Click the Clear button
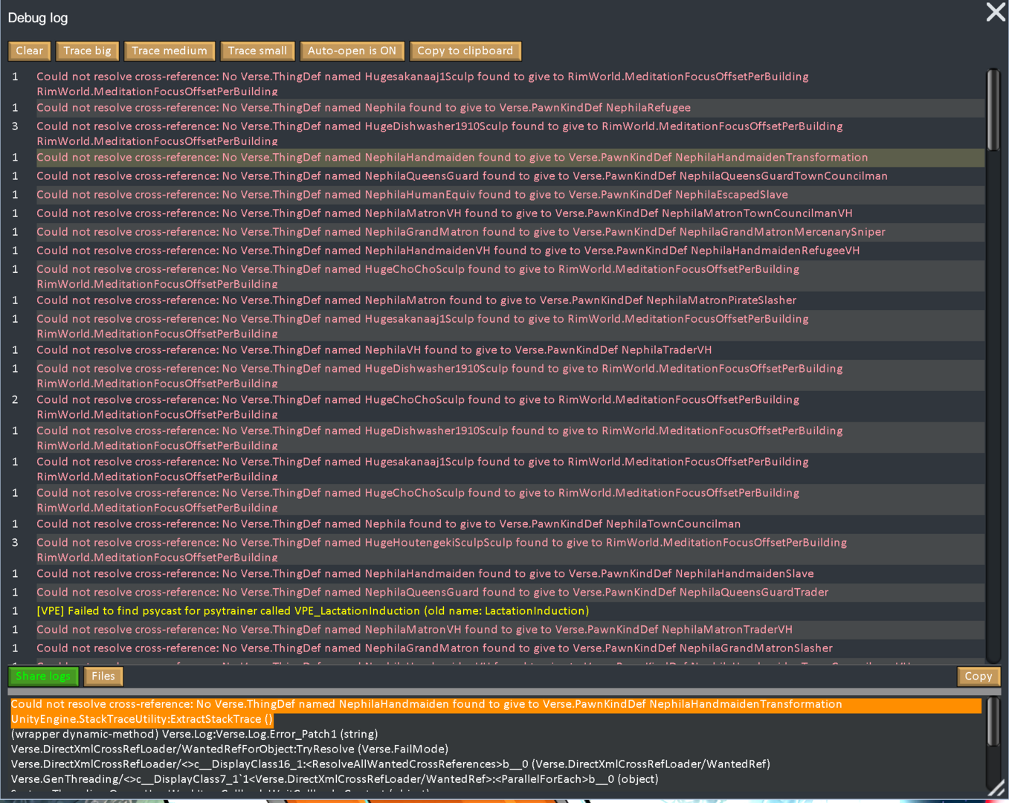This screenshot has height=803, width=1009. [x=30, y=51]
